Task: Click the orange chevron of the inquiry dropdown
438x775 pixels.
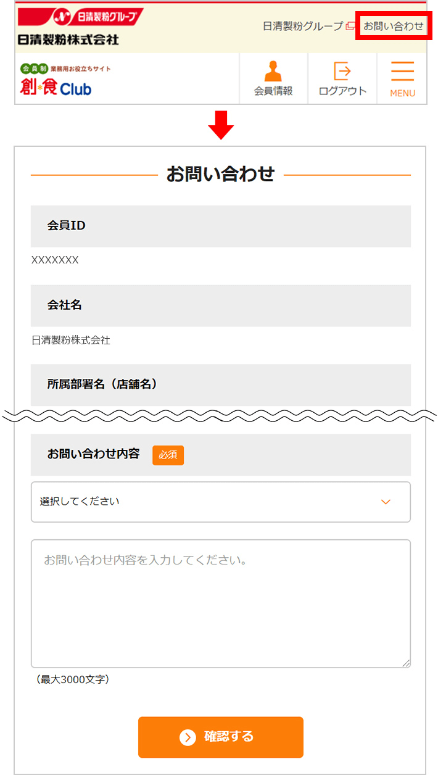Action: (386, 502)
